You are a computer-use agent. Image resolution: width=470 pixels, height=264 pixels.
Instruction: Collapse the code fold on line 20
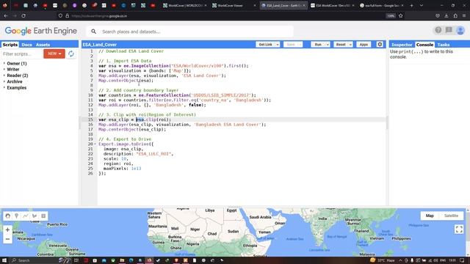[95, 144]
